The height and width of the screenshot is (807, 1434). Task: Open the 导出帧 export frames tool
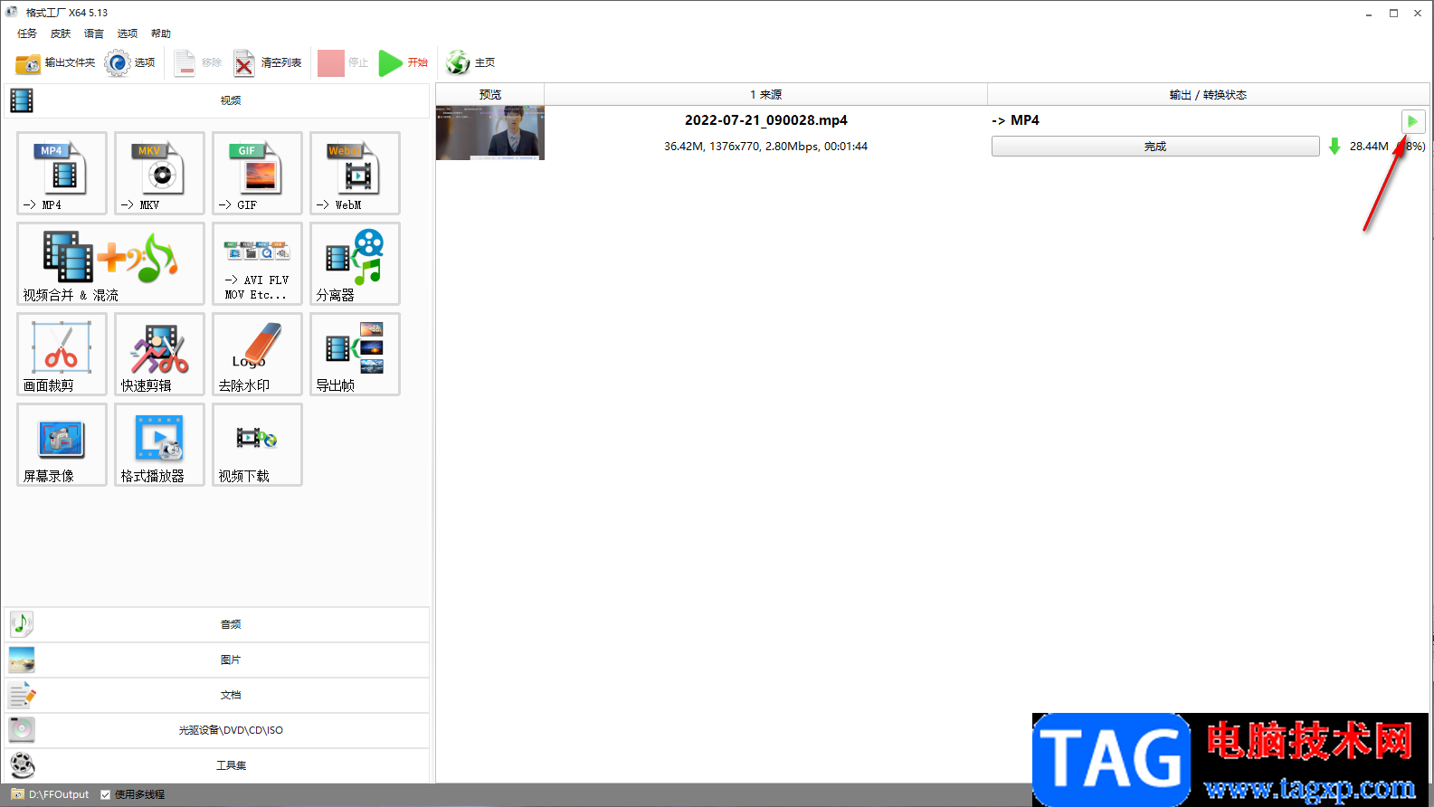click(x=355, y=354)
